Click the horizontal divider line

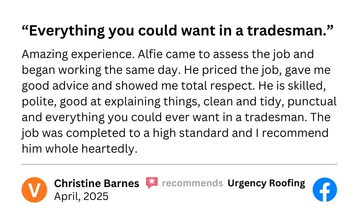[x=179, y=164]
